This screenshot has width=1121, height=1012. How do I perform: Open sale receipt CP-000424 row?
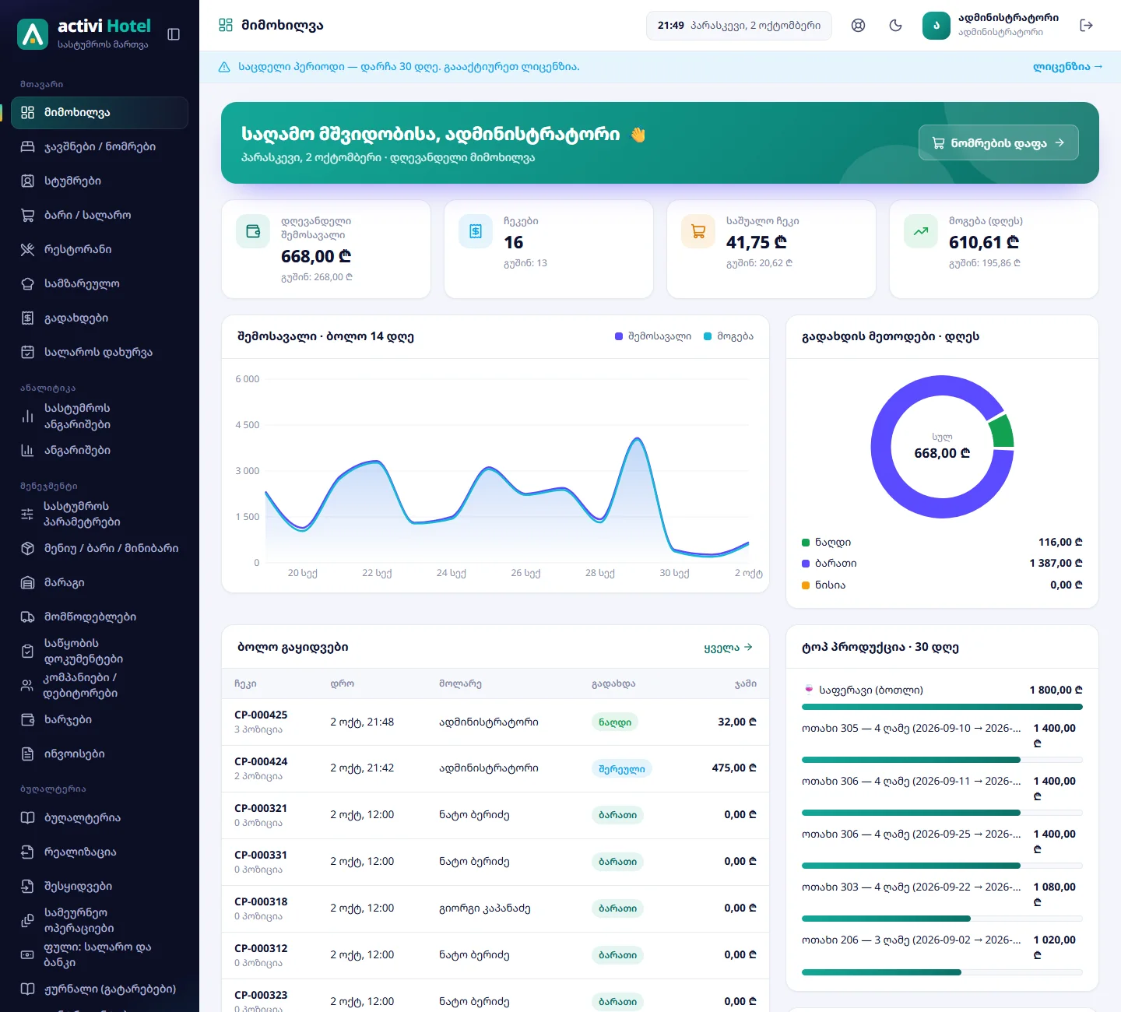(495, 768)
